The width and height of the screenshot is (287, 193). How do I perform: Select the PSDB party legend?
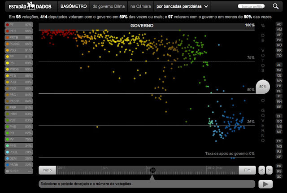[x=19, y=165]
